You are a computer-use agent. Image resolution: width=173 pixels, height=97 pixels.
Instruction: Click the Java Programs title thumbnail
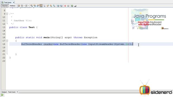click(150, 19)
